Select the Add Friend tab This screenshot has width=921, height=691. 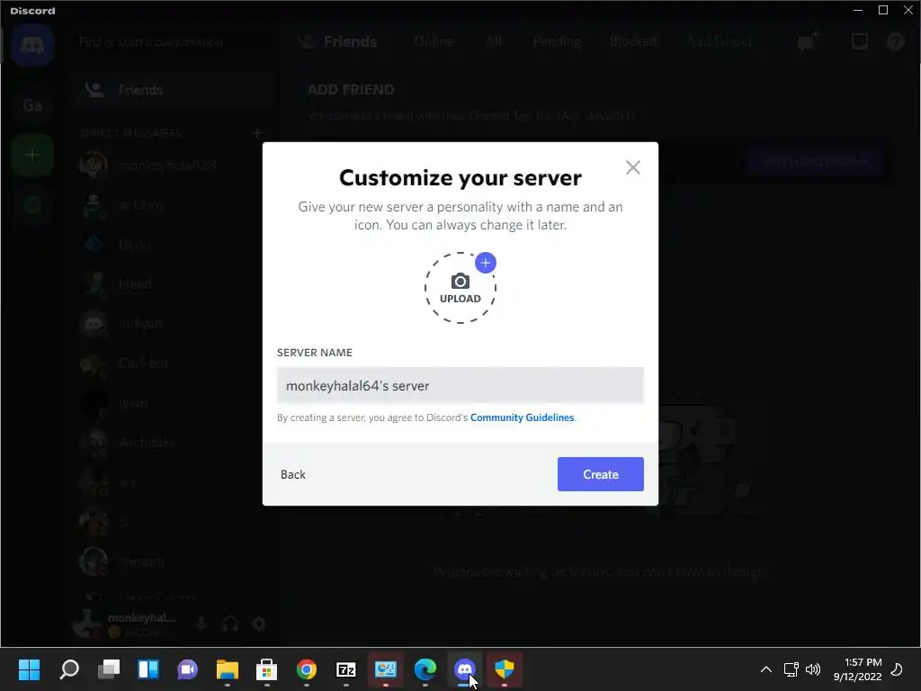point(719,41)
